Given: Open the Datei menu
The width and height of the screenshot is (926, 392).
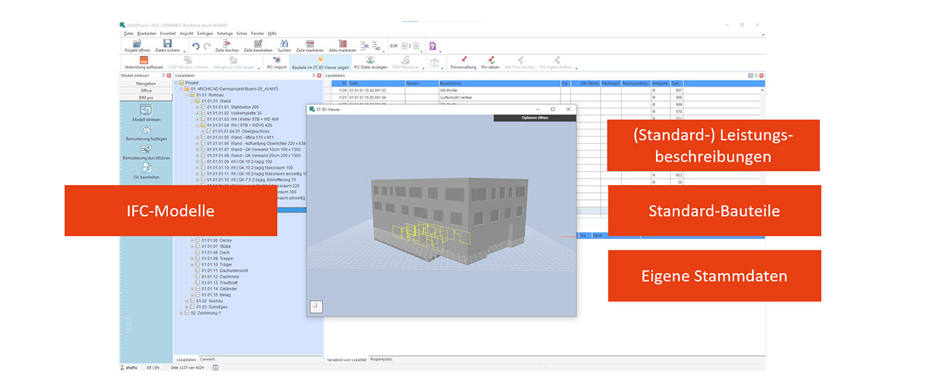Looking at the screenshot, I should click(128, 33).
